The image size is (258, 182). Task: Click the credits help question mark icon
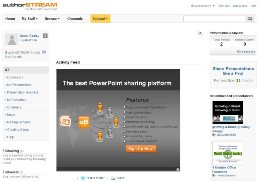coord(44,52)
